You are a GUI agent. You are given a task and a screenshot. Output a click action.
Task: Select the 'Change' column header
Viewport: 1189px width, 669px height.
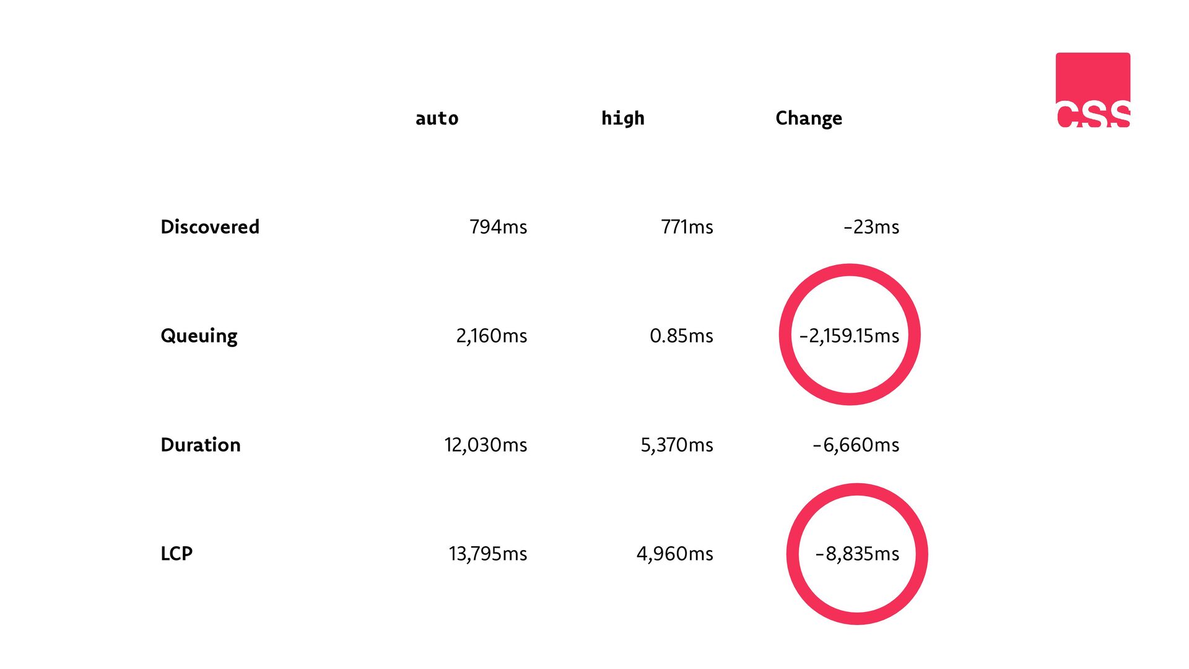click(x=809, y=118)
